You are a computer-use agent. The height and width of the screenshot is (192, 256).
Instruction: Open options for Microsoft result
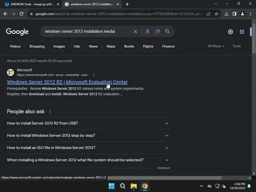point(93,75)
